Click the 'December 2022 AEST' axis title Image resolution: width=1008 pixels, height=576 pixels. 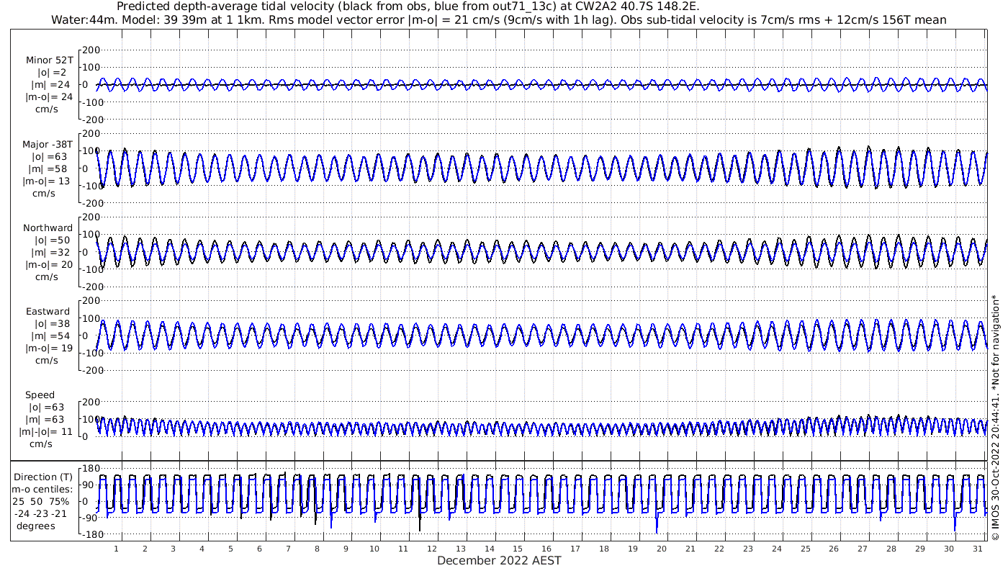[x=499, y=560]
